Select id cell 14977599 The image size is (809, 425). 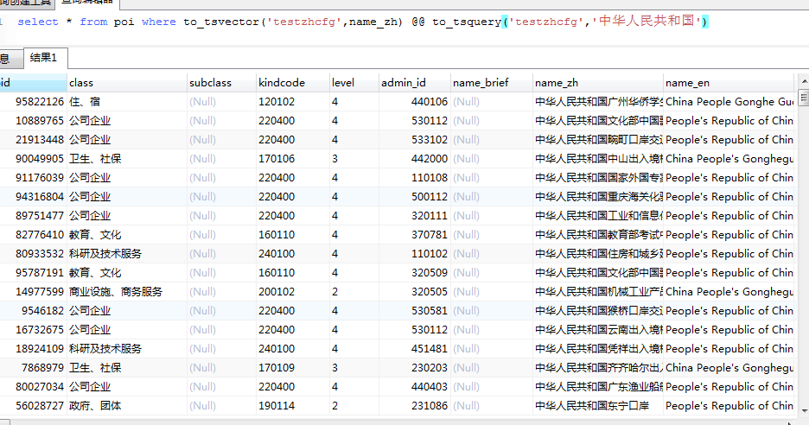pyautogui.click(x=33, y=292)
